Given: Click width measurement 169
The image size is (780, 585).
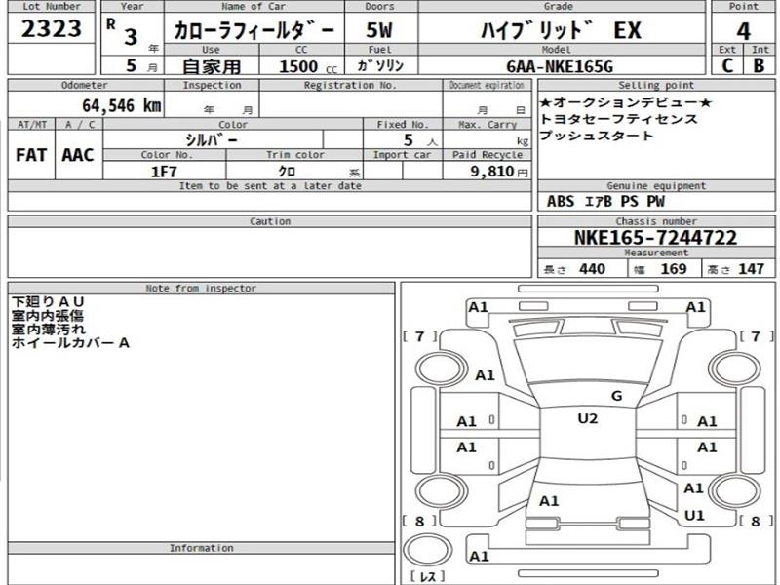Looking at the screenshot, I should coord(674,269).
